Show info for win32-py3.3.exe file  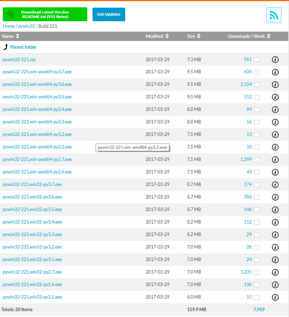coord(275,235)
